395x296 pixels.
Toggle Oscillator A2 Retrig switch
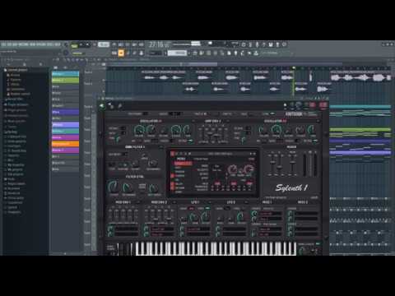click(315, 141)
